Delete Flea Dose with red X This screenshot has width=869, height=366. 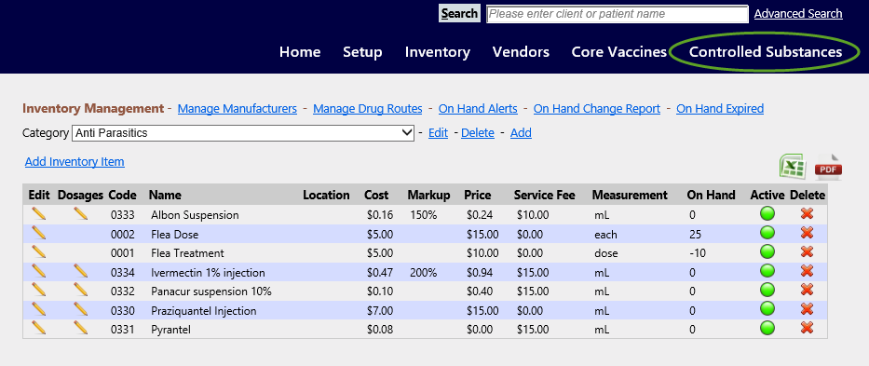point(807,233)
